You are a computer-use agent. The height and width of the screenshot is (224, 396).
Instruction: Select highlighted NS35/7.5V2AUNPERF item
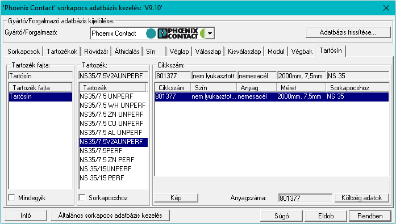tap(113, 142)
